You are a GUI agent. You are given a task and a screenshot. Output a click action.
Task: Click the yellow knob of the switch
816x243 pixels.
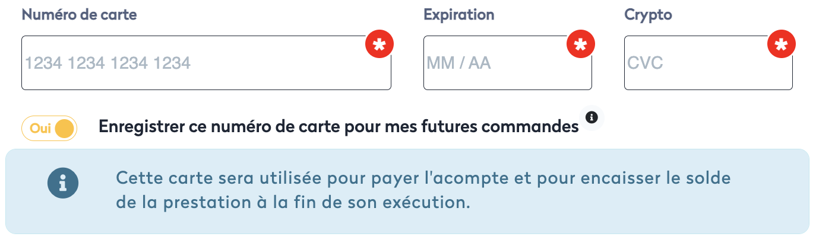point(65,128)
